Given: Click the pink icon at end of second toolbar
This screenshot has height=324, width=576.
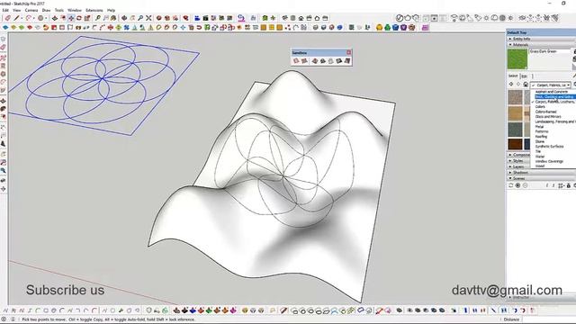Looking at the screenshot, I should pos(425,28).
